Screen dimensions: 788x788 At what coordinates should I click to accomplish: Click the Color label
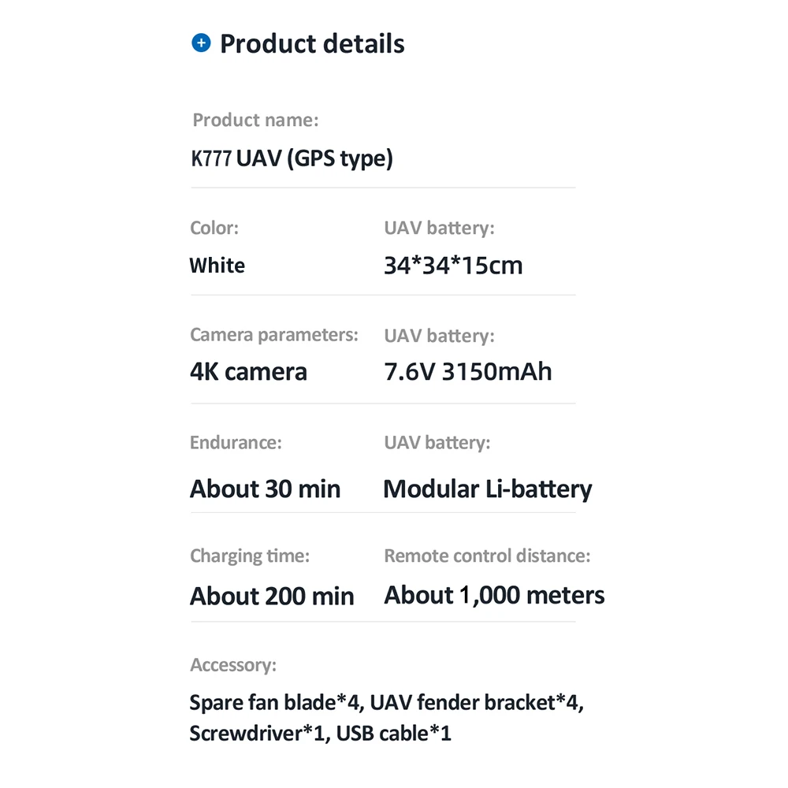click(214, 228)
